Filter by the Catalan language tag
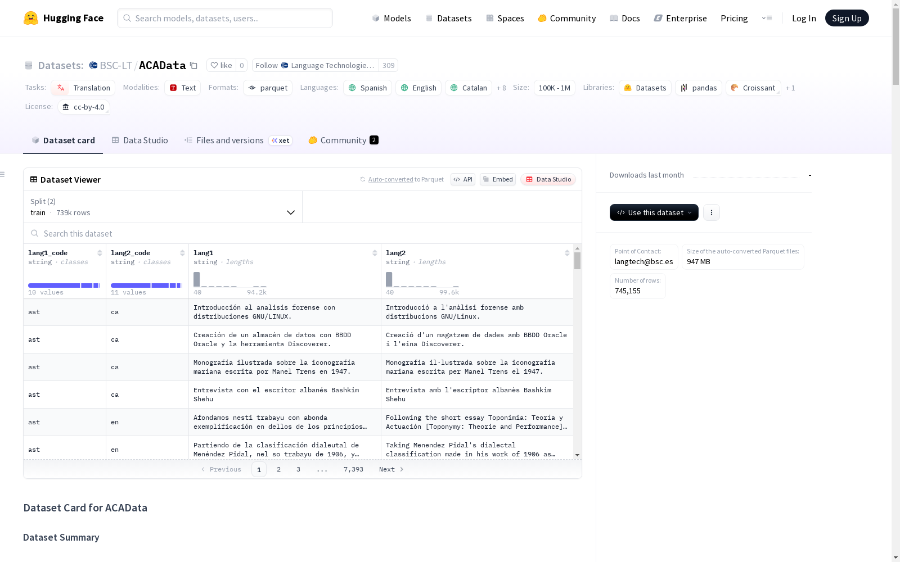Image resolution: width=900 pixels, height=562 pixels. 469,88
